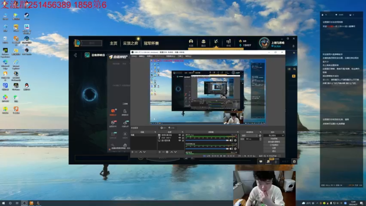Lock the 文本 (GDI+) source
366x206 pixels.
coord(183,138)
